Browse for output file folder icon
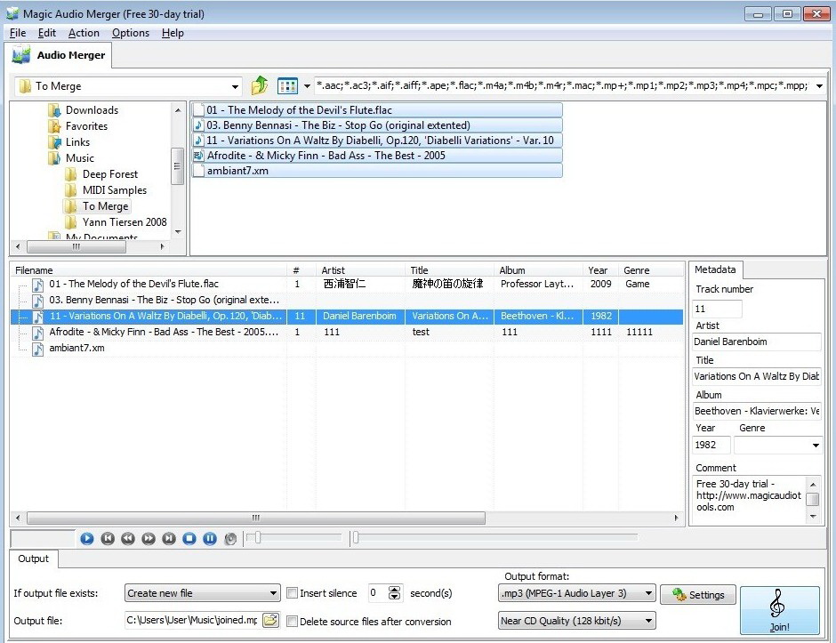The image size is (836, 643). [270, 621]
